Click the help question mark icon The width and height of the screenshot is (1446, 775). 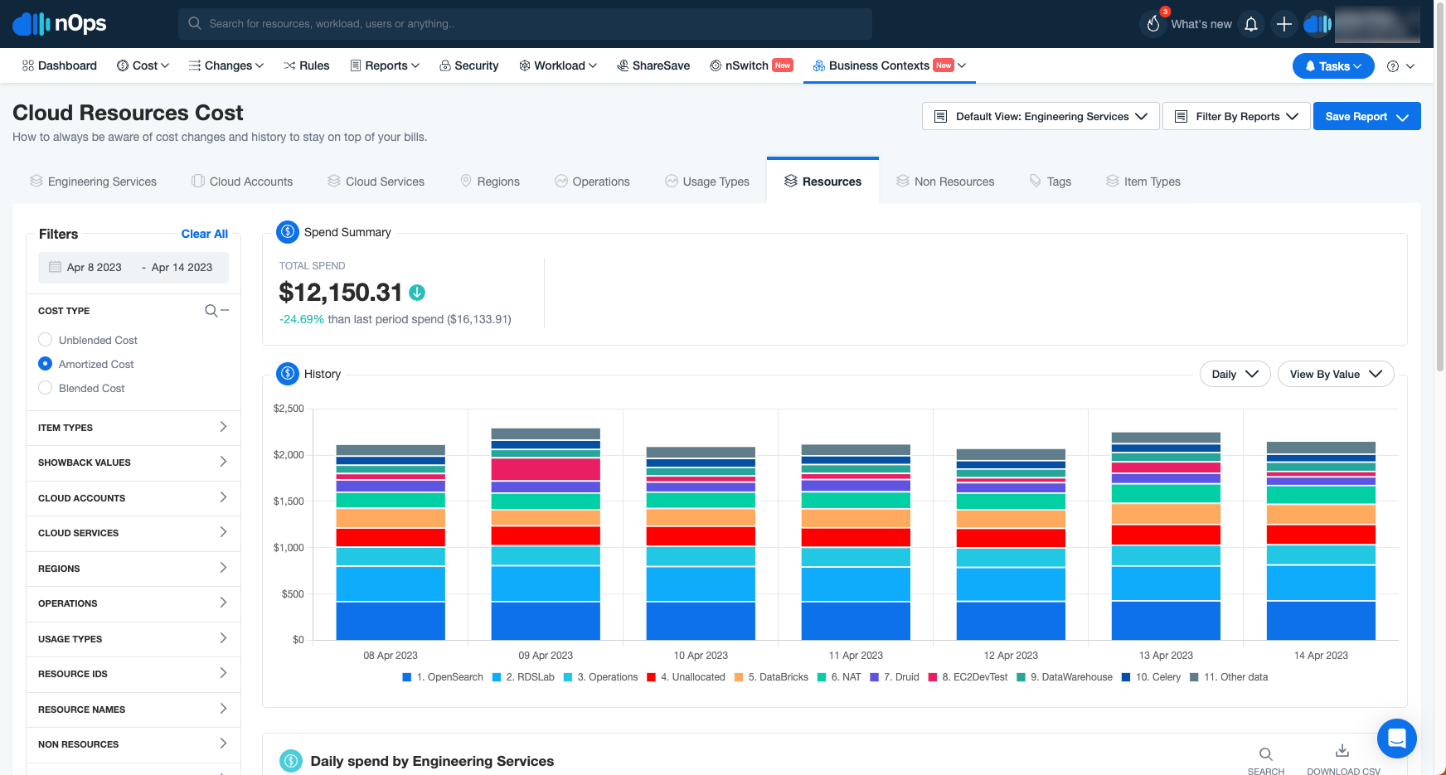1393,66
